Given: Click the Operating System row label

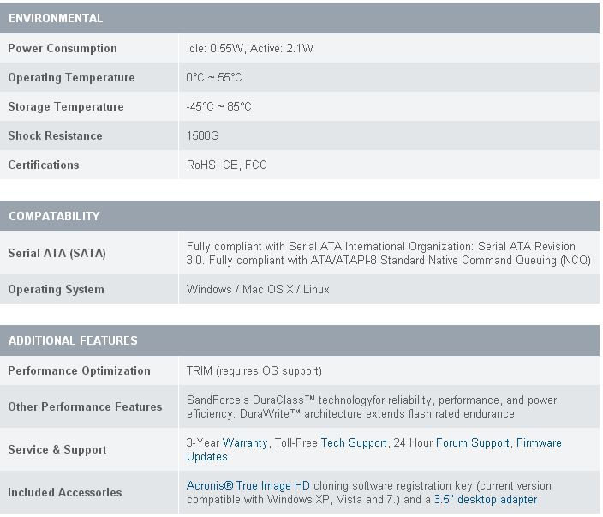Looking at the screenshot, I should coord(56,290).
